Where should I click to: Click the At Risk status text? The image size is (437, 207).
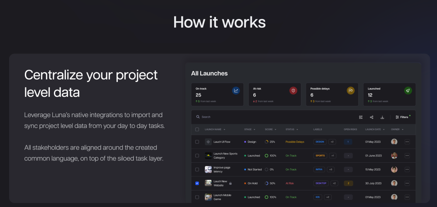[x=289, y=183]
